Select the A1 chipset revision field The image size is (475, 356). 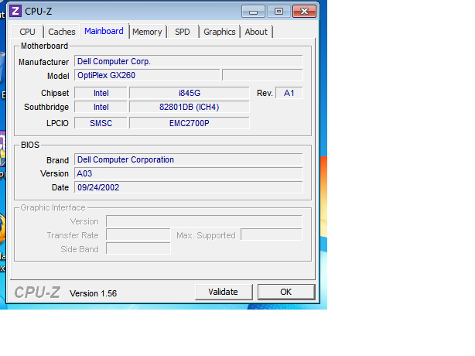click(289, 93)
